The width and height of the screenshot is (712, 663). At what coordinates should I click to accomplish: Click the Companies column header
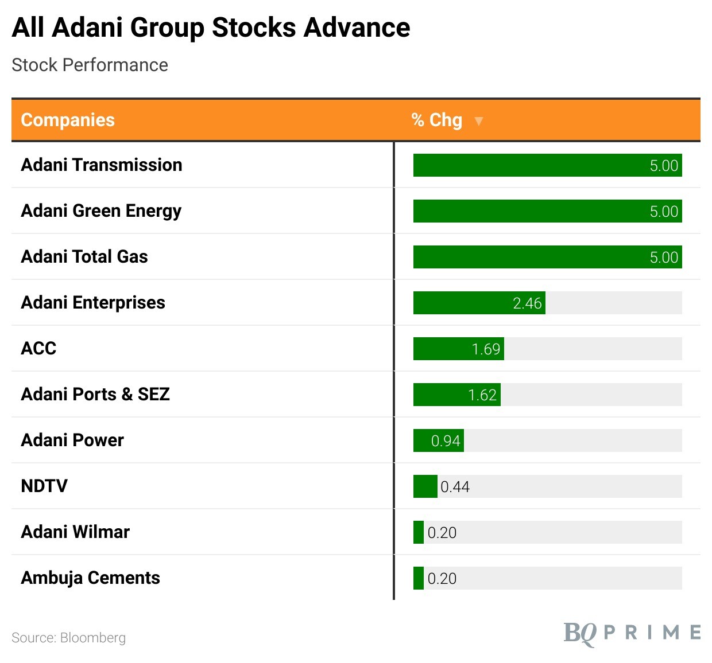[68, 120]
